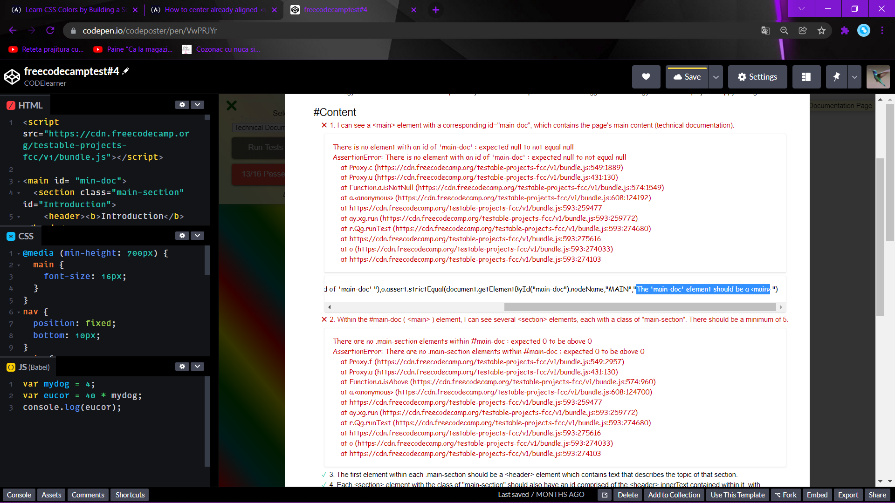Pin the freecodecamptest#4 pen
Image resolution: width=895 pixels, height=503 pixels.
(836, 76)
